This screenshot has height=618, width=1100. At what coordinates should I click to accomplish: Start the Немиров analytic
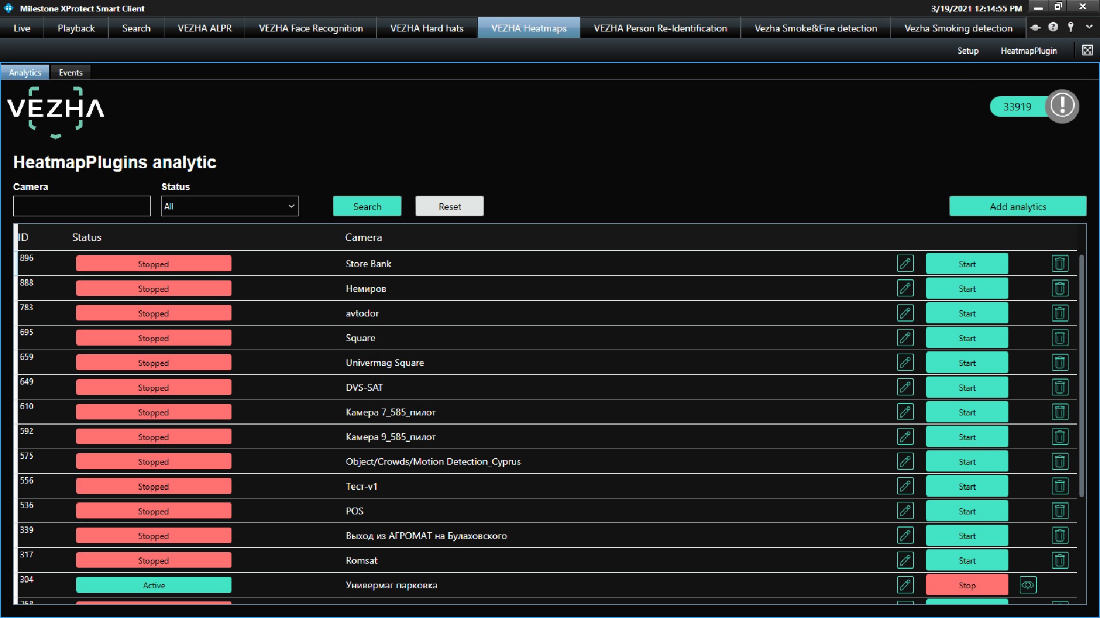point(967,288)
